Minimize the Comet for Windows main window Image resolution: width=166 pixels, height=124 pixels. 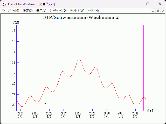tap(136, 4)
